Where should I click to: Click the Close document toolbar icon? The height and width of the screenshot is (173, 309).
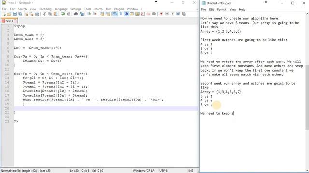click(26, 14)
